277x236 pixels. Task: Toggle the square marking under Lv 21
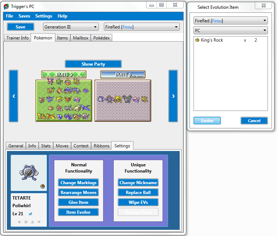tap(26, 222)
